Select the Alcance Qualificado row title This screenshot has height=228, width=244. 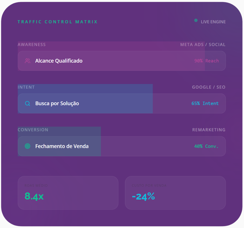pos(59,61)
